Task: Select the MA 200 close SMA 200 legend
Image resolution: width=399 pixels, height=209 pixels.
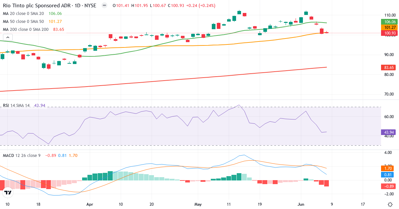Action: coord(26,30)
